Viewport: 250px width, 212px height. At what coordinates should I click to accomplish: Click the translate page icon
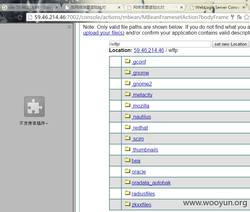point(239,17)
